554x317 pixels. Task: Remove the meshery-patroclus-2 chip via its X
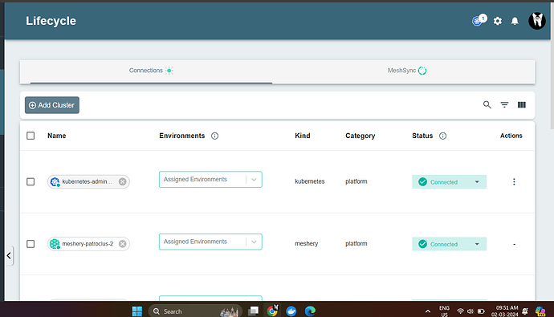tap(122, 244)
